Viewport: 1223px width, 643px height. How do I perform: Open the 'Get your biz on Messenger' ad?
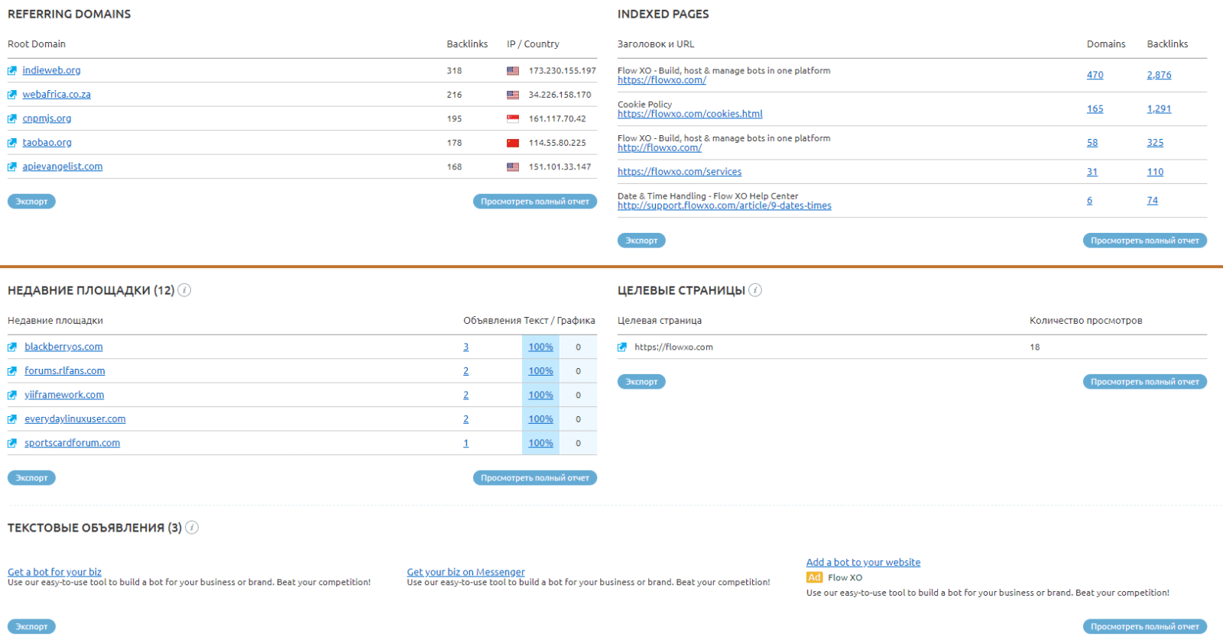coord(466,572)
